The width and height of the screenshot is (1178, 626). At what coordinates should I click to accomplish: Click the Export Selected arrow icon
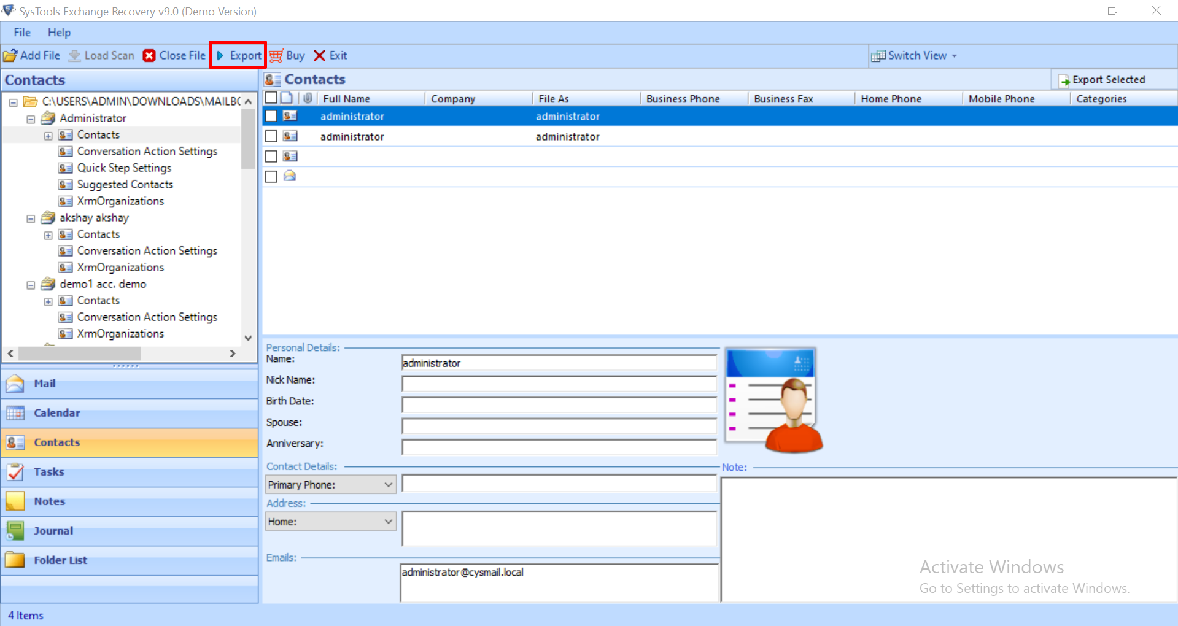(x=1064, y=80)
